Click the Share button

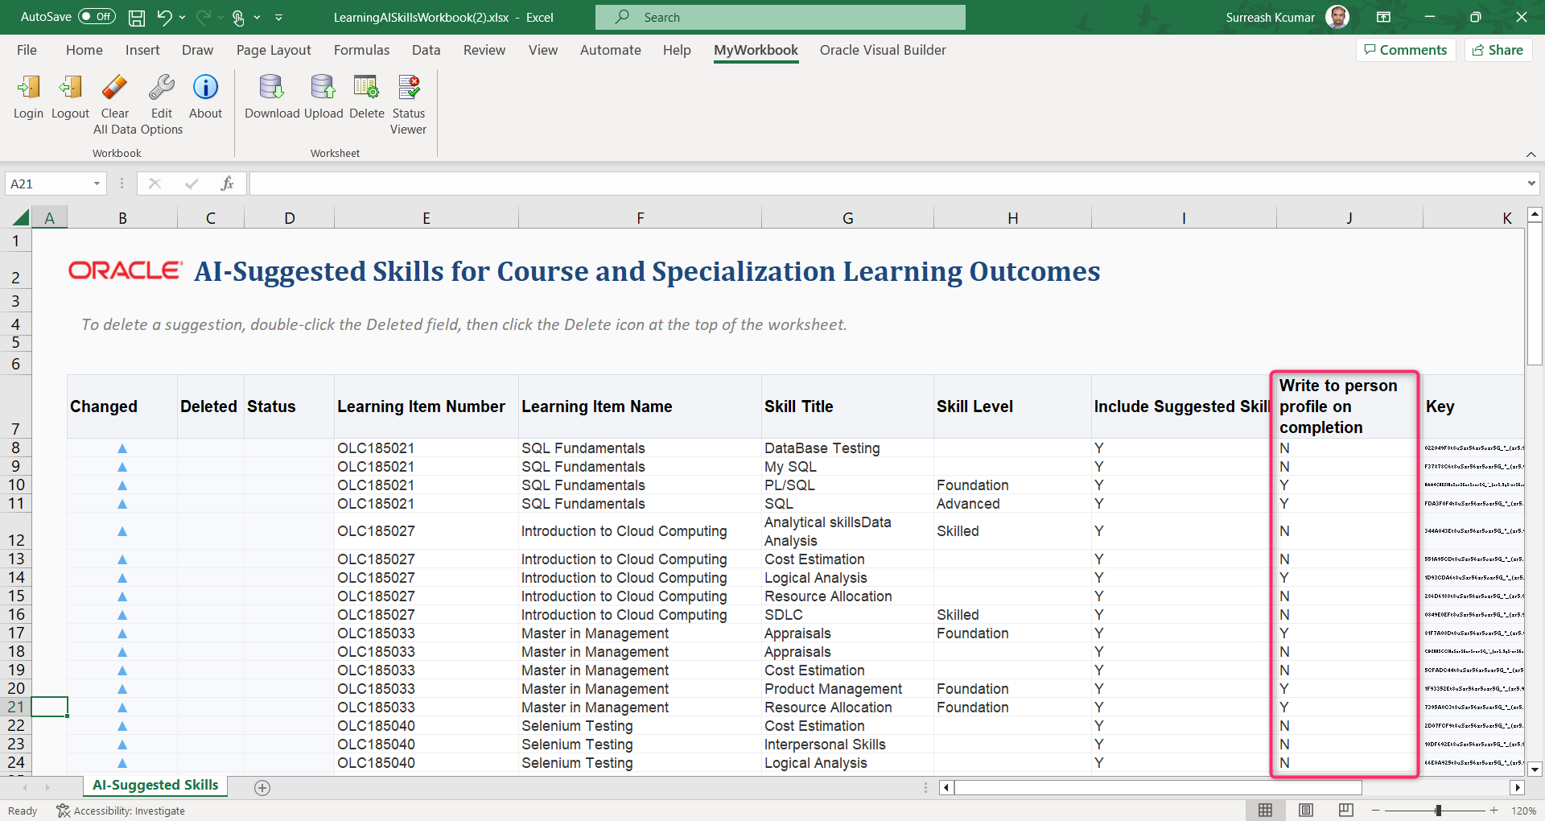pyautogui.click(x=1498, y=50)
